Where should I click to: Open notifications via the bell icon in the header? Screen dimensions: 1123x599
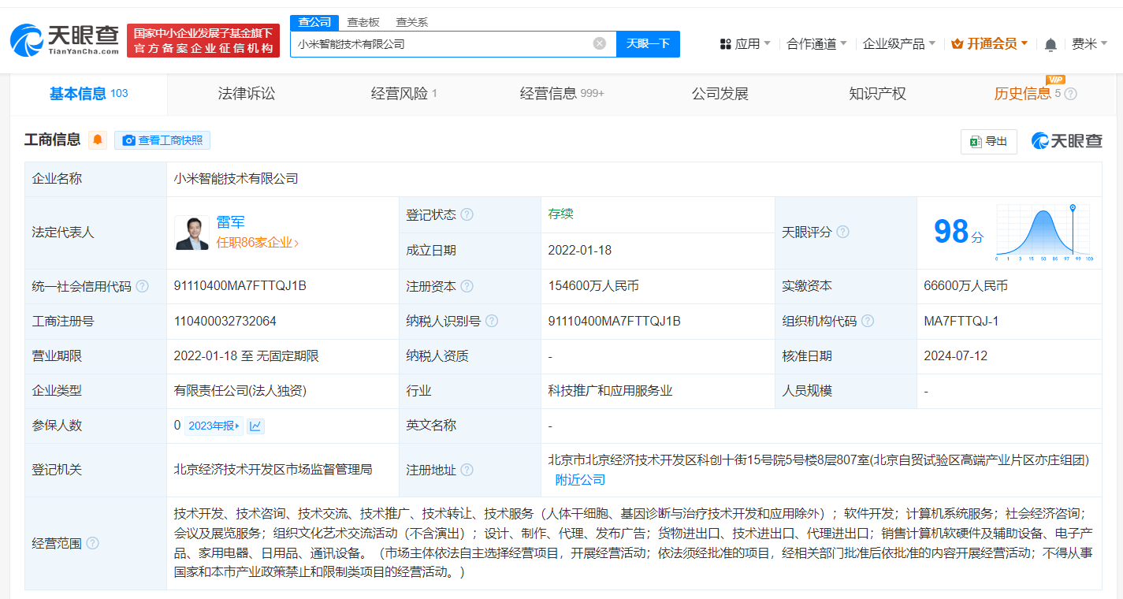(x=1050, y=44)
